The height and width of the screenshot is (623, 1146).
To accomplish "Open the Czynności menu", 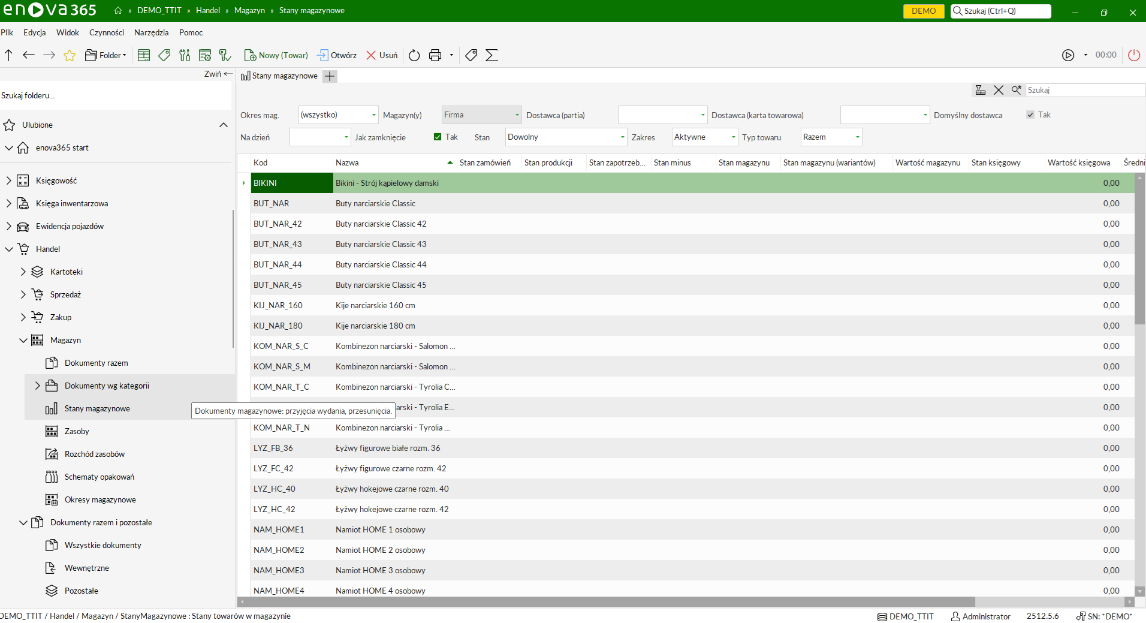I will tap(107, 32).
